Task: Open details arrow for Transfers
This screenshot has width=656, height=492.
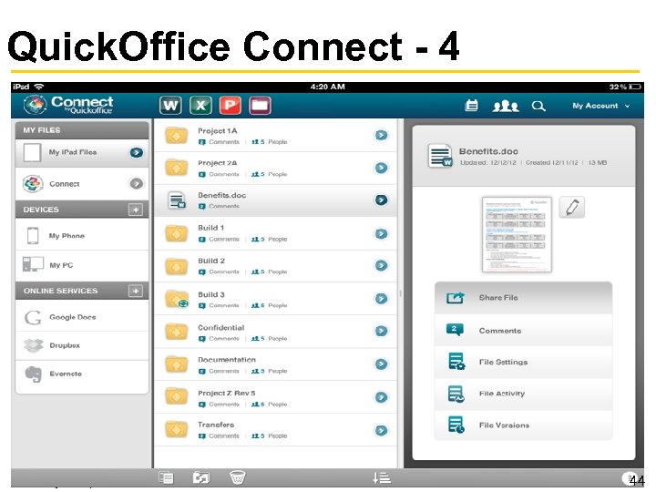Action: pos(381,430)
